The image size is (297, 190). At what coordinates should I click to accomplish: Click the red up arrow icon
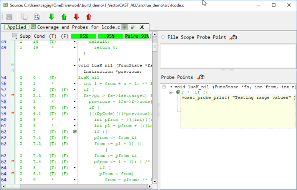[89, 17]
